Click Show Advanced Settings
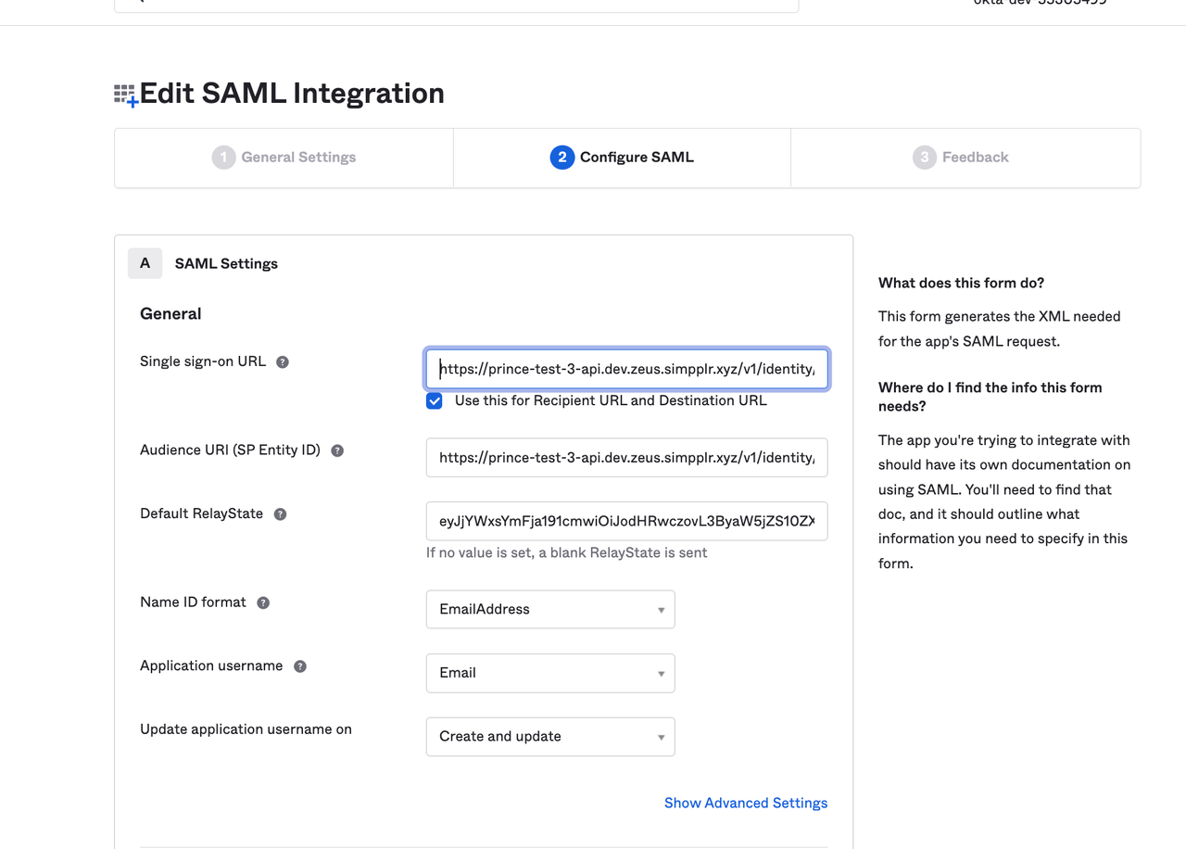This screenshot has width=1186, height=849. [x=745, y=803]
